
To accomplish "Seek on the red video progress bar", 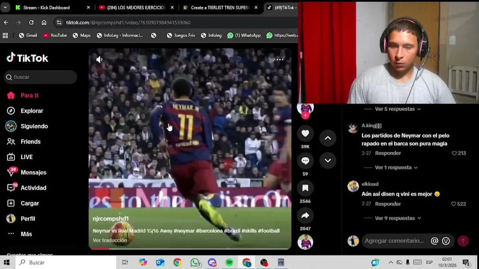I will [x=190, y=248].
